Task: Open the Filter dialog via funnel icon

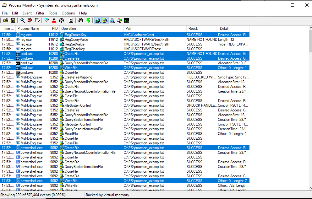Action: 47,20
